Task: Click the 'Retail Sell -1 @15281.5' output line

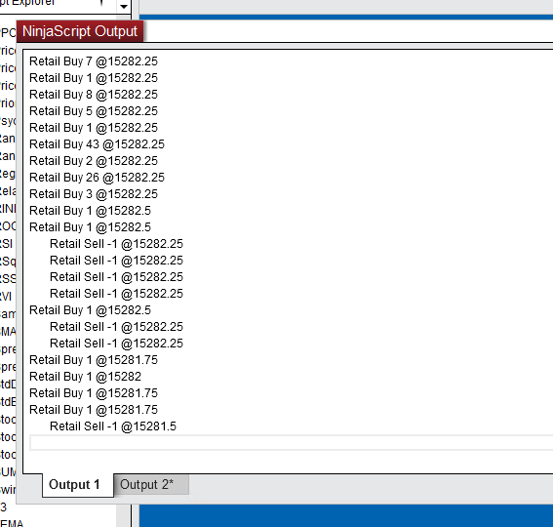Action: (113, 426)
